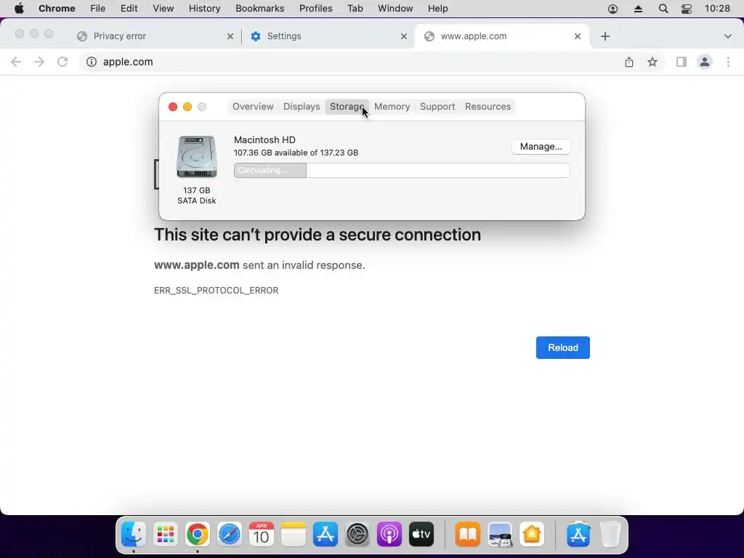Switch to the Overview tab

253,107
